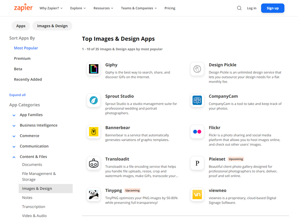298x223 pixels.
Task: Sort apps by Beta
Action: point(18,69)
